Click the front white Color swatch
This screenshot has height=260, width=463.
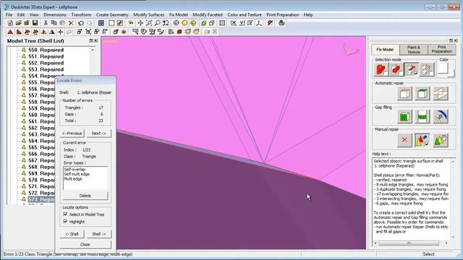[442, 68]
